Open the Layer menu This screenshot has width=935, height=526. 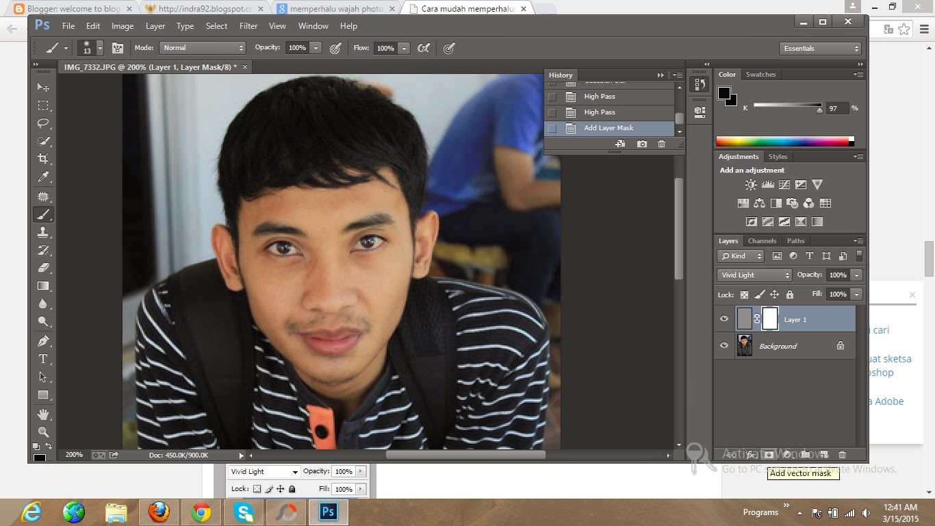[x=155, y=26]
